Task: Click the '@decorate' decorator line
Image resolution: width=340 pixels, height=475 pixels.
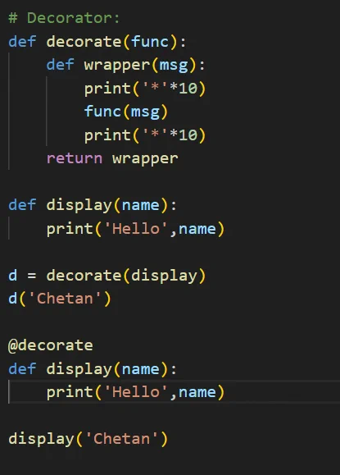Action: [x=51, y=345]
